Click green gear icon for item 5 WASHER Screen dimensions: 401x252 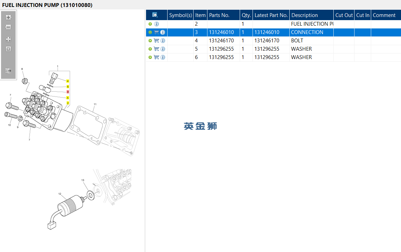coord(150,49)
